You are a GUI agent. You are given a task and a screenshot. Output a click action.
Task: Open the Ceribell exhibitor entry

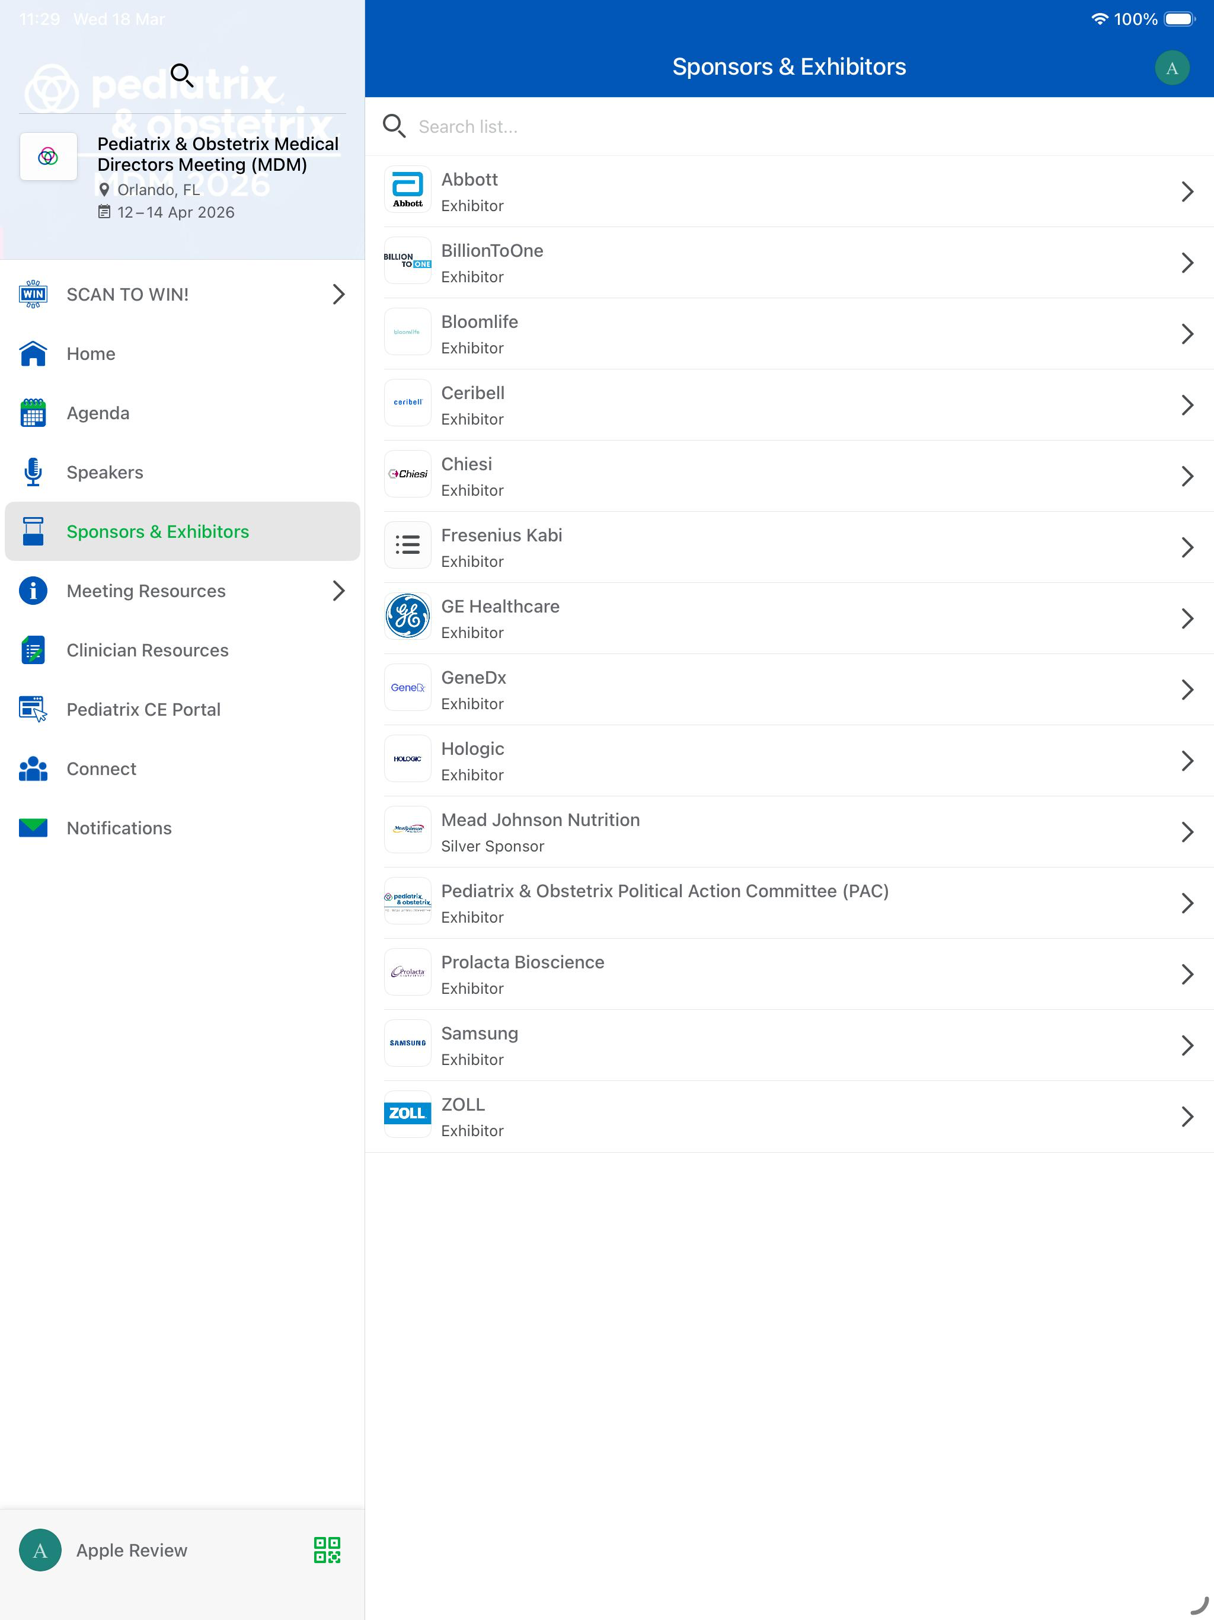coord(790,405)
